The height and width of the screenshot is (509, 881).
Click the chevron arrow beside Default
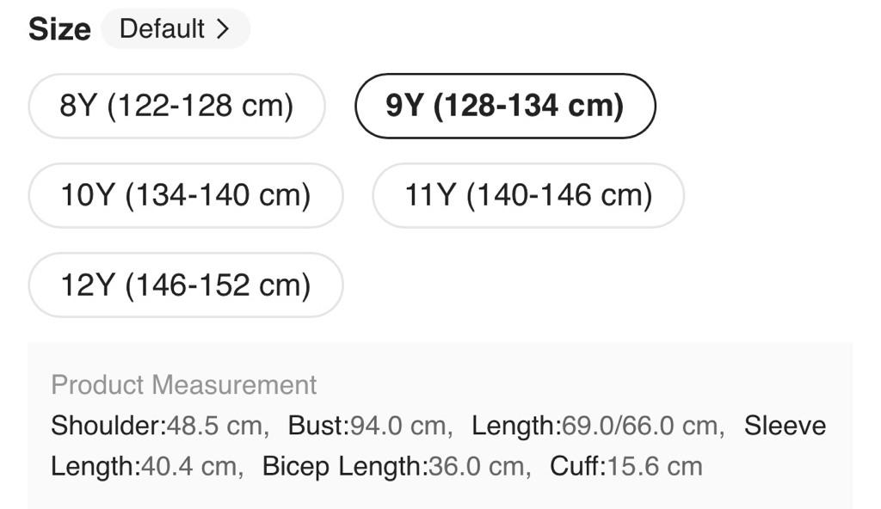pyautogui.click(x=224, y=29)
